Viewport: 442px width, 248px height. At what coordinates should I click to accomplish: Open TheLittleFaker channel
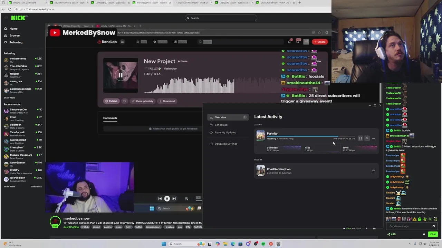(22, 68)
